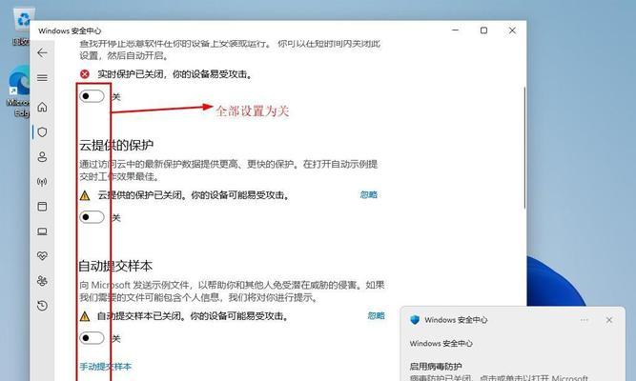Click the window's vertical scrollbar
Image resolution: width=636 pixels, height=381 pixels.
click(524, 148)
